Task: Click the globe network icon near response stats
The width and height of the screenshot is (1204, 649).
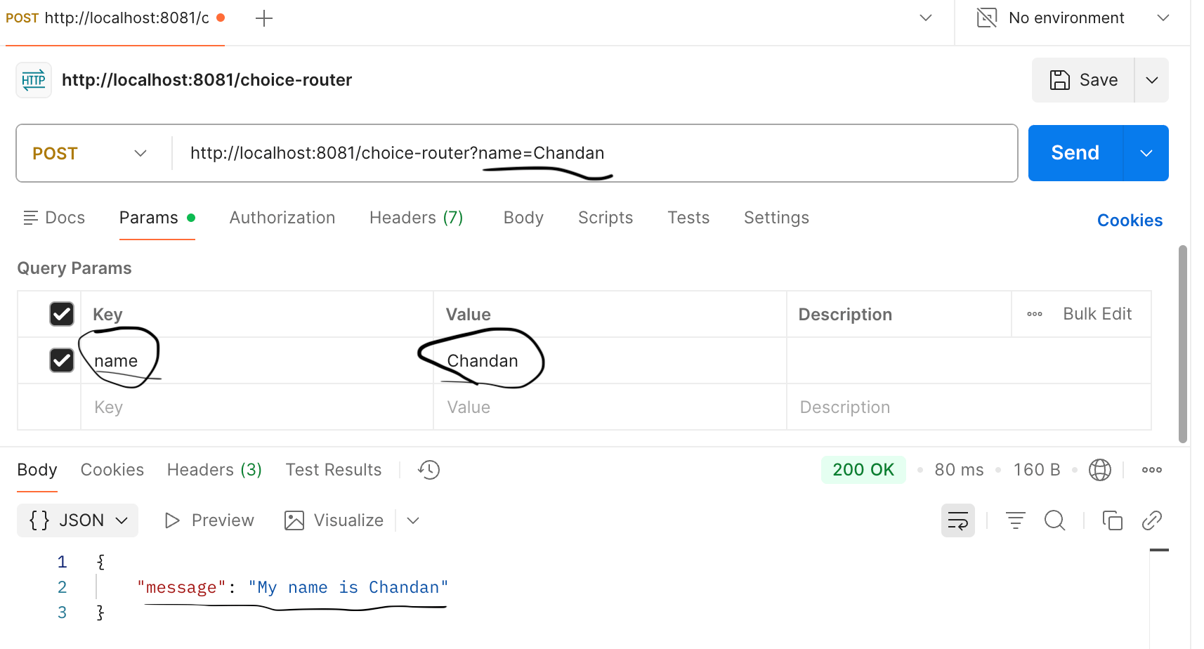Action: coord(1100,469)
